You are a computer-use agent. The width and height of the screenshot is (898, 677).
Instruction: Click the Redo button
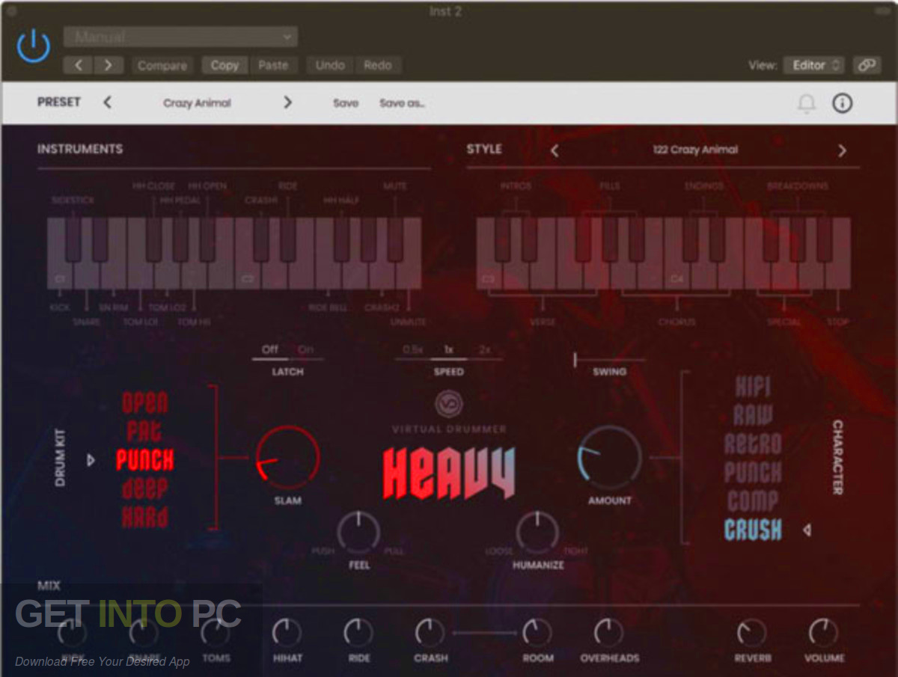(x=377, y=65)
